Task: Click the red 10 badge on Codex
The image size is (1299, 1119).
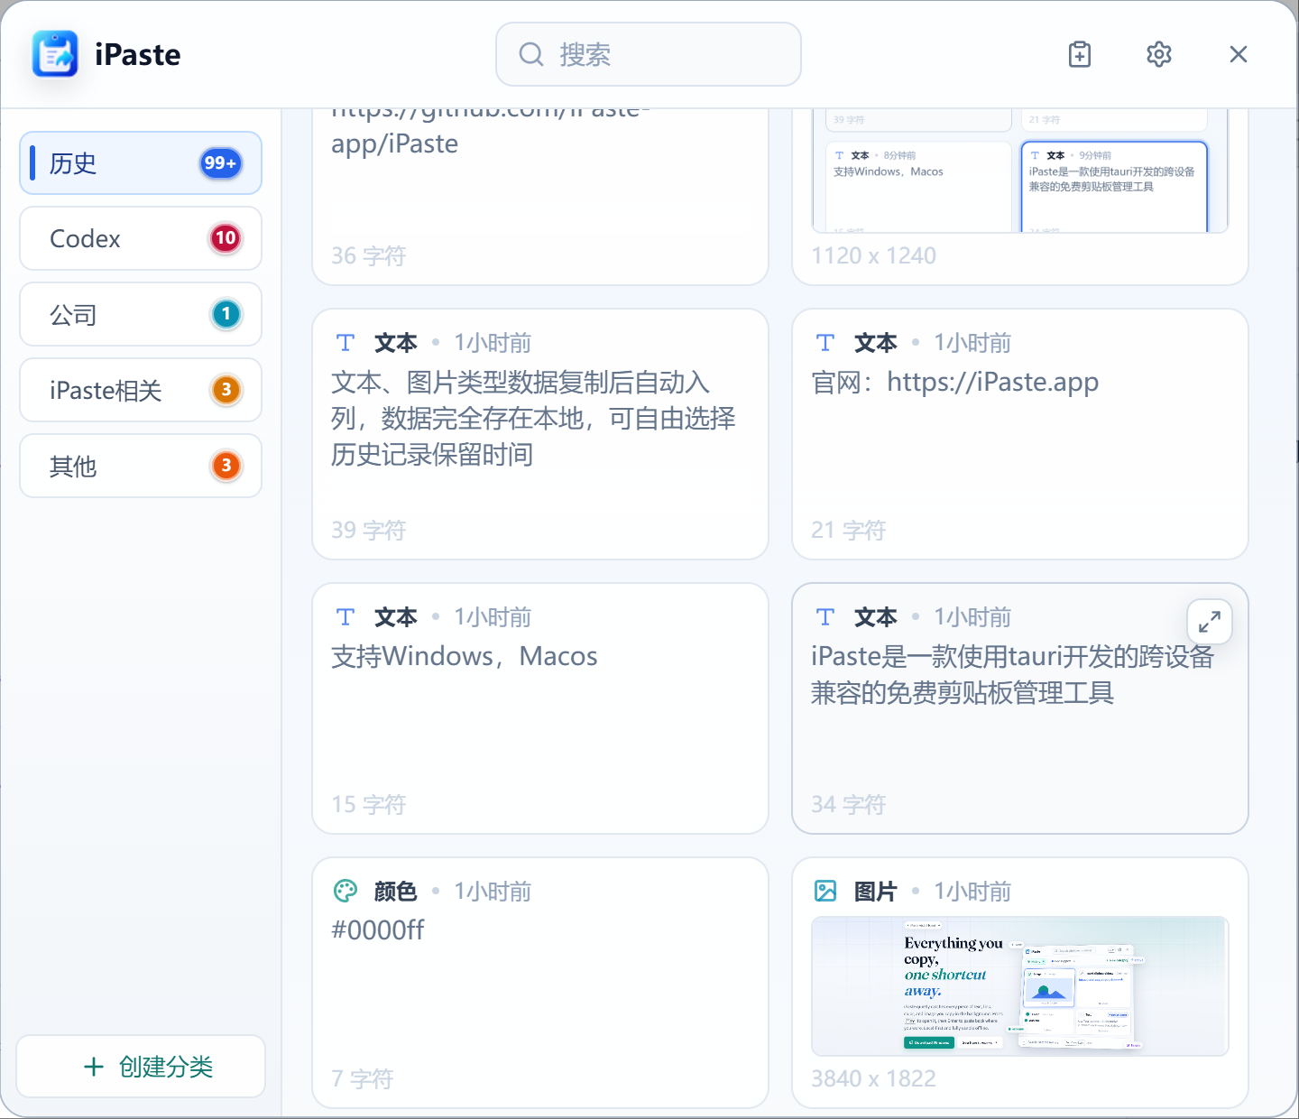Action: pyautogui.click(x=226, y=238)
